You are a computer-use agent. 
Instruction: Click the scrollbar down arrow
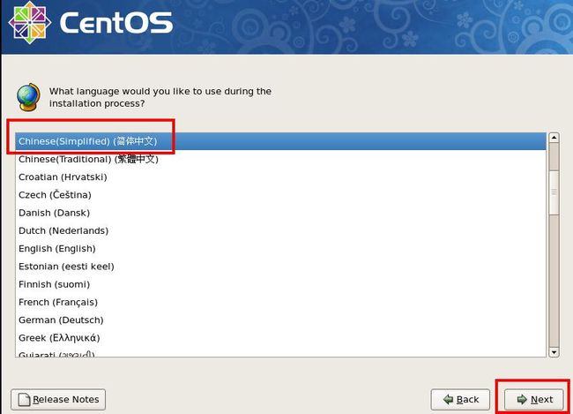pos(554,352)
